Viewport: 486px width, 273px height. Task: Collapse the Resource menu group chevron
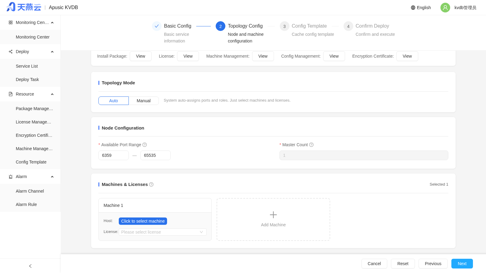(x=52, y=94)
